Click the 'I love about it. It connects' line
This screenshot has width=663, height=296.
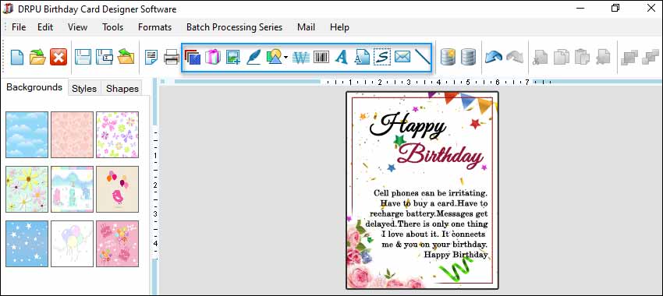click(x=434, y=234)
